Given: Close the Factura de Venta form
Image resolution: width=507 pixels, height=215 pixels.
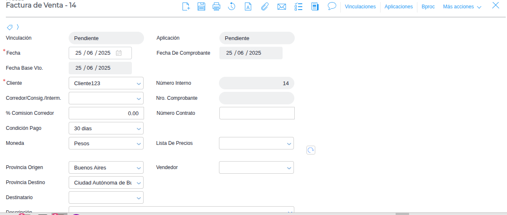Looking at the screenshot, I should (x=496, y=5).
